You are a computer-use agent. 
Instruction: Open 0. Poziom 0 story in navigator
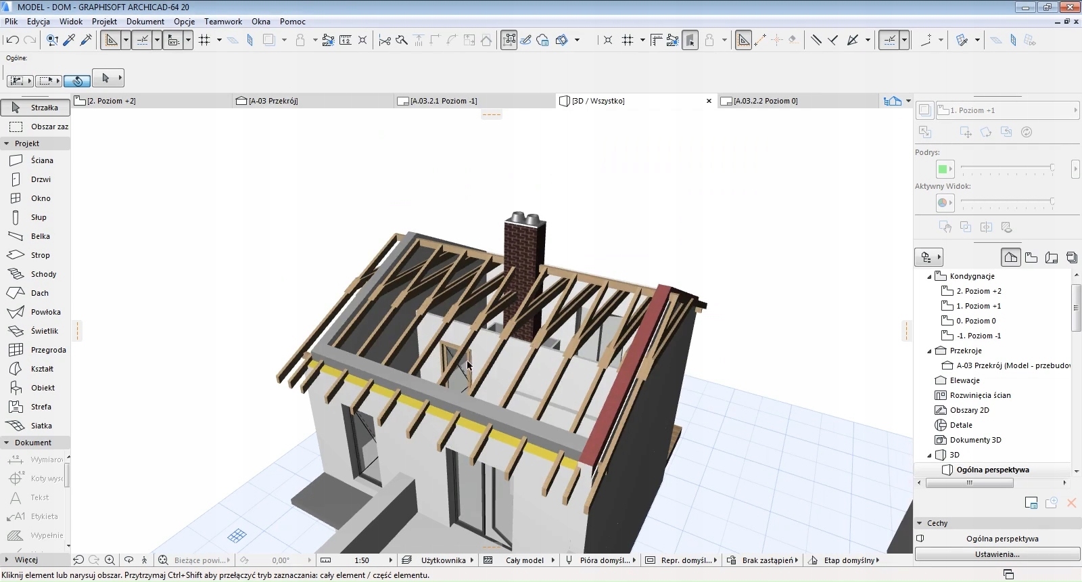tap(976, 321)
